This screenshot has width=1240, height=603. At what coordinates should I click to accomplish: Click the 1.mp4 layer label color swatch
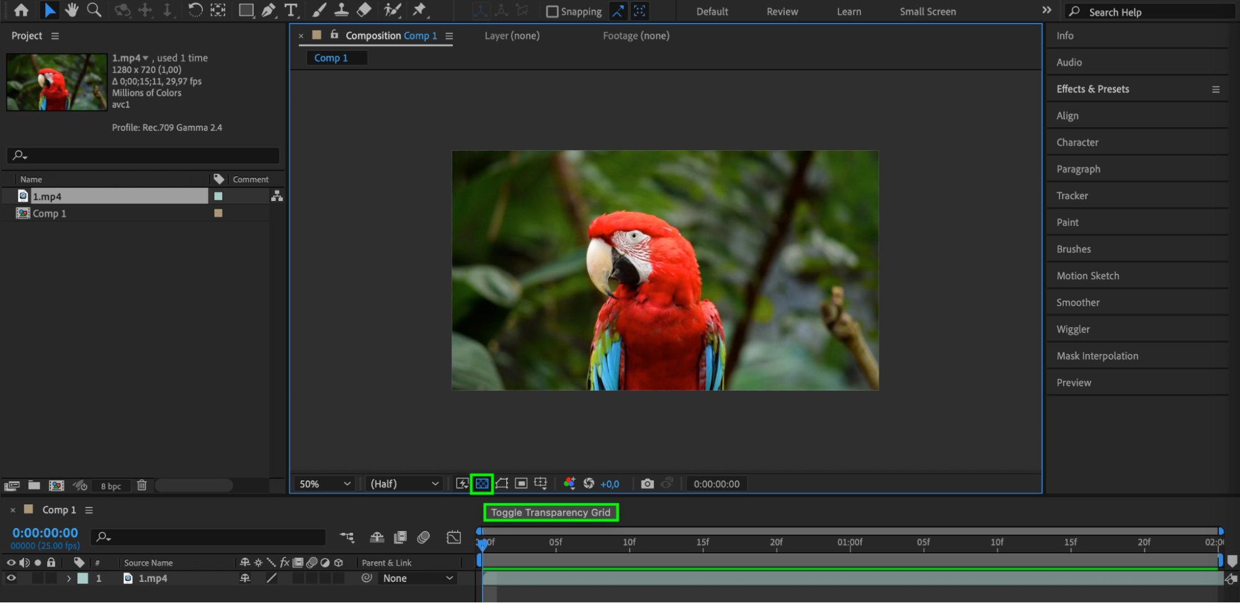tap(83, 578)
